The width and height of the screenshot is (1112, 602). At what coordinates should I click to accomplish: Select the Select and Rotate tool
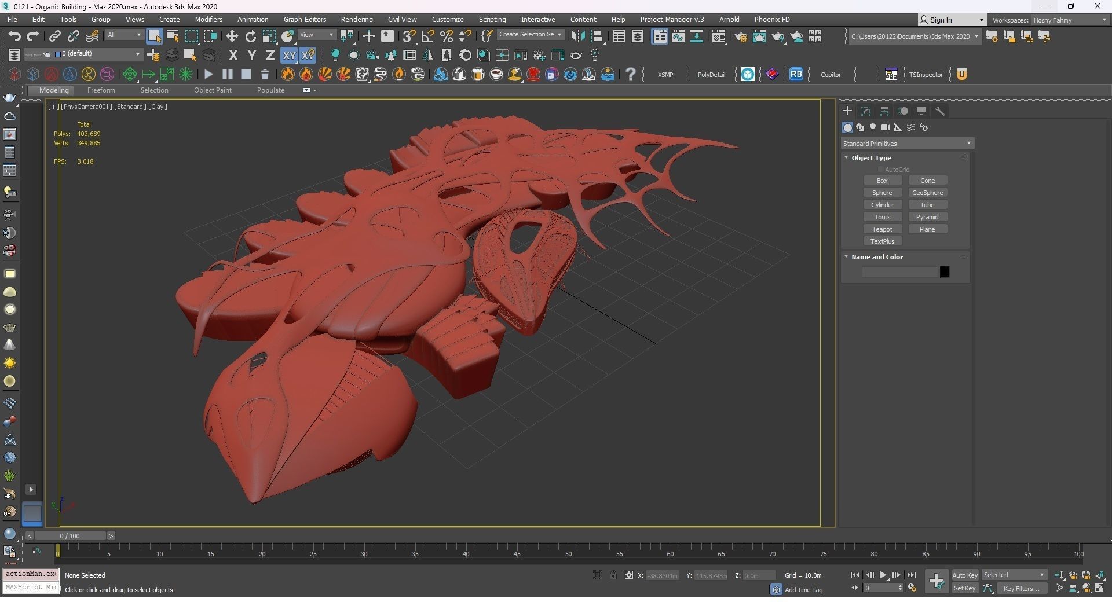pos(250,36)
